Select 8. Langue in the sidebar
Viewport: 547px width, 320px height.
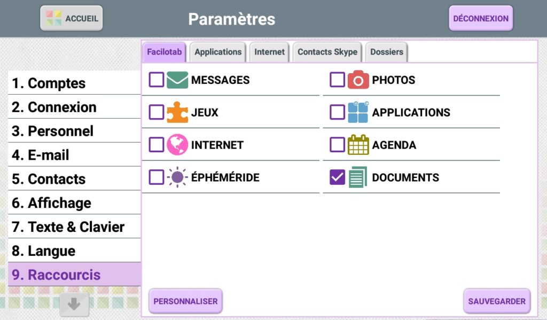pos(74,251)
